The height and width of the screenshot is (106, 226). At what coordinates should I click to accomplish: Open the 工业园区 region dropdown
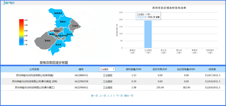click(107, 69)
